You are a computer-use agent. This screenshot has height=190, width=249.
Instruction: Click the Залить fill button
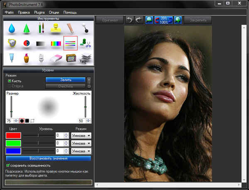[66, 79]
